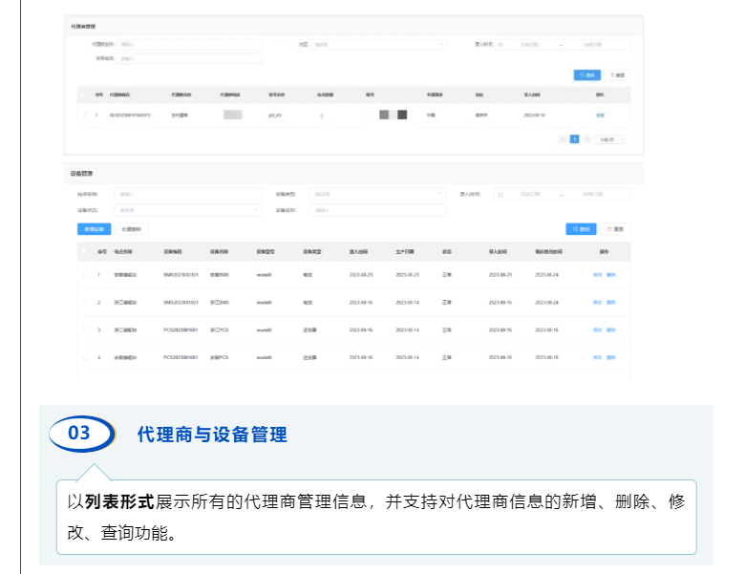Open the 设备状态 status dropdown
Screen dimensions: 745x574
click(187, 210)
